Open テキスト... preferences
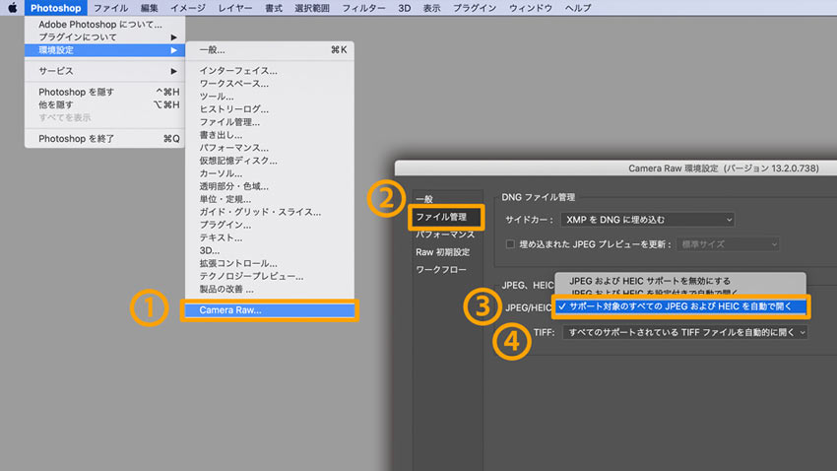The image size is (837, 471). [x=270, y=237]
